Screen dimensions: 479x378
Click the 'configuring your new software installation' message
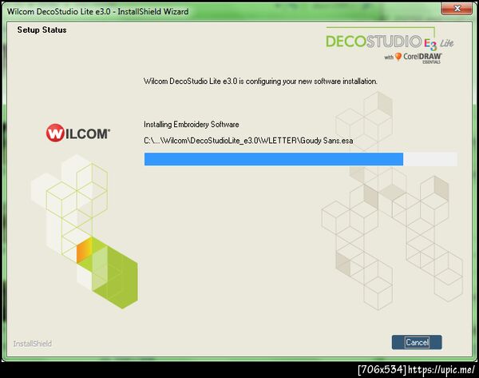click(260, 82)
